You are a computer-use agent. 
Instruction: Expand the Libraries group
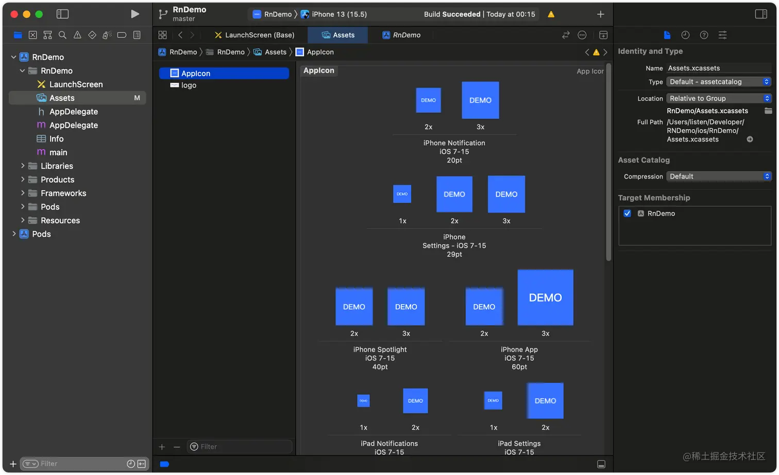tap(23, 166)
